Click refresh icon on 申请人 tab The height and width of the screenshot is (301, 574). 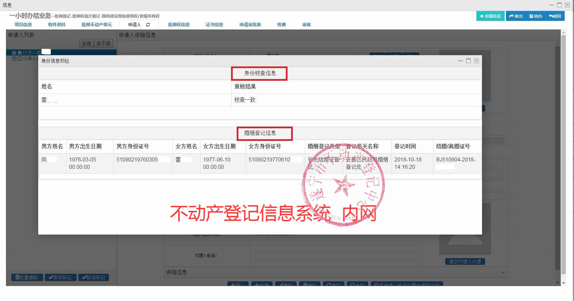pyautogui.click(x=148, y=25)
